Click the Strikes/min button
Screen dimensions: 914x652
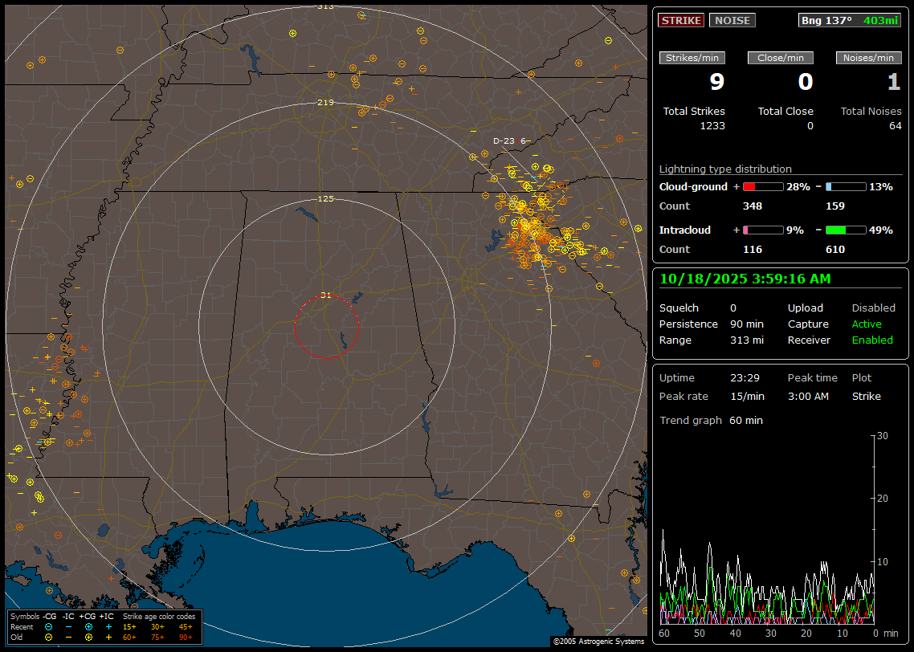692,58
